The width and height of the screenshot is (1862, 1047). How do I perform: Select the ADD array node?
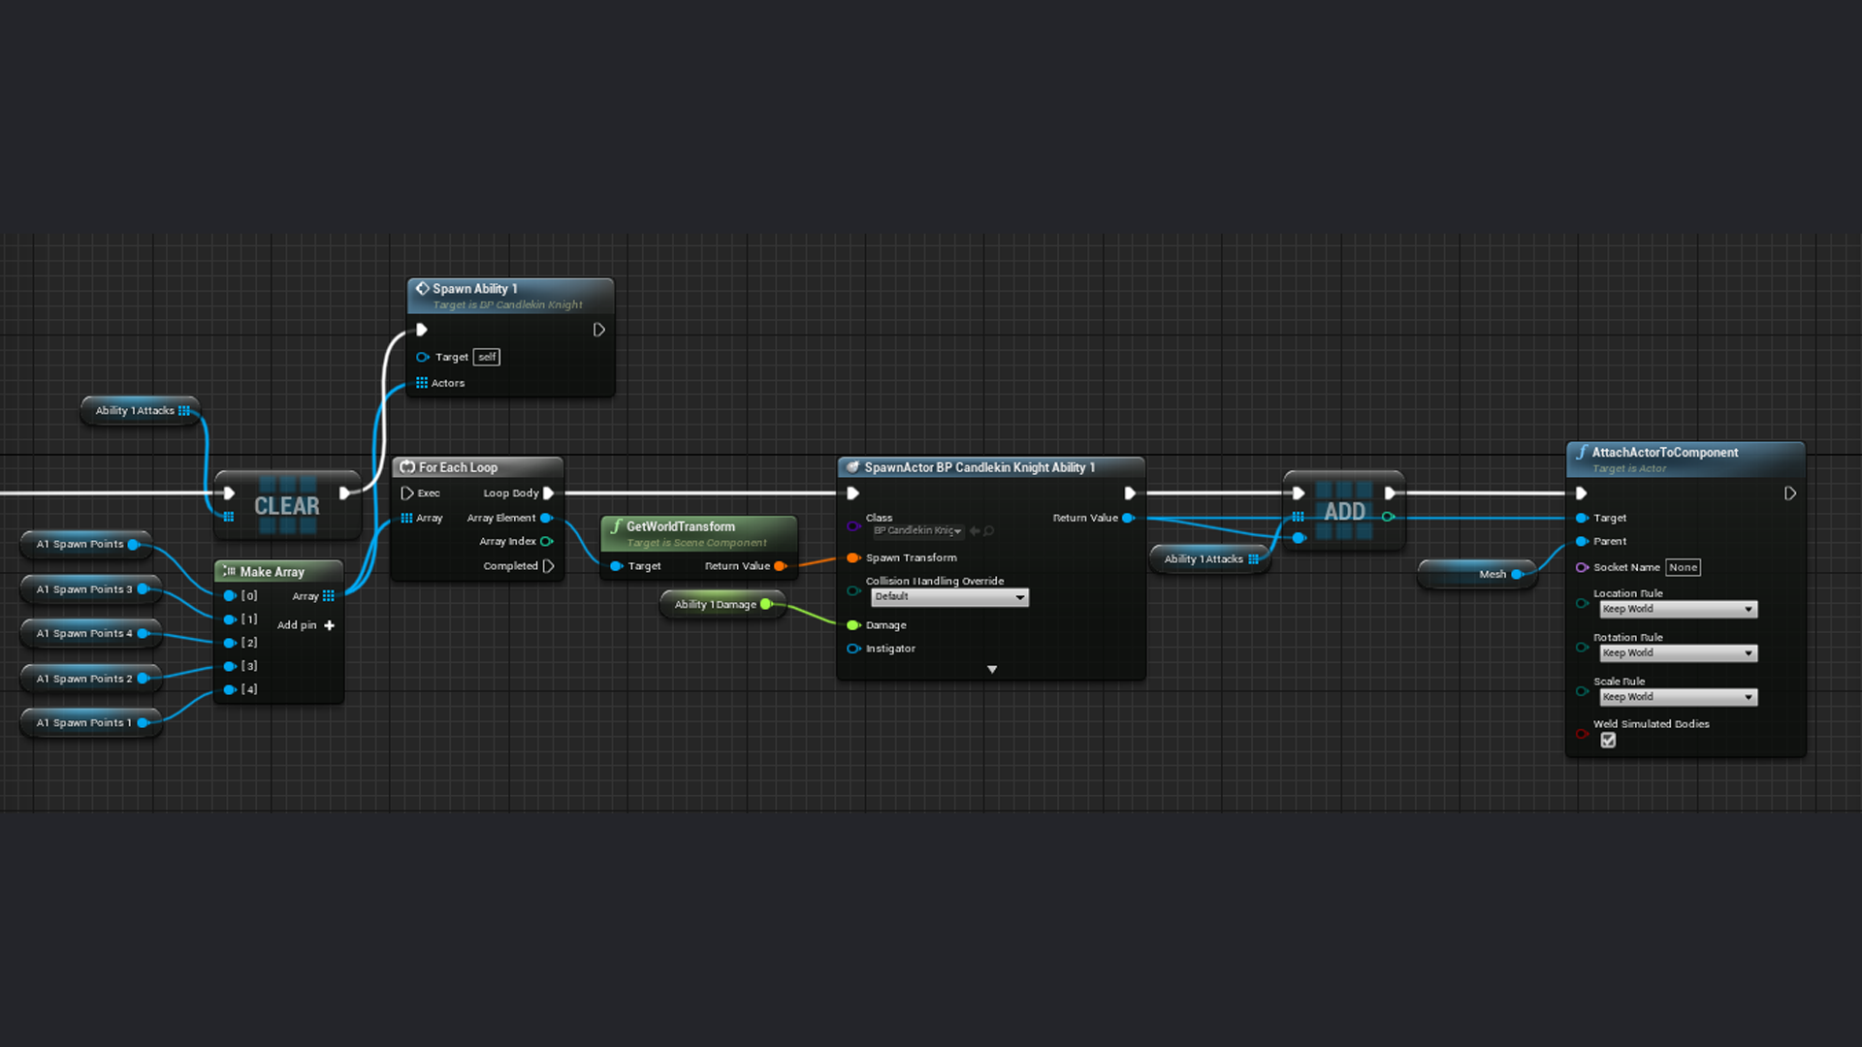1344,511
